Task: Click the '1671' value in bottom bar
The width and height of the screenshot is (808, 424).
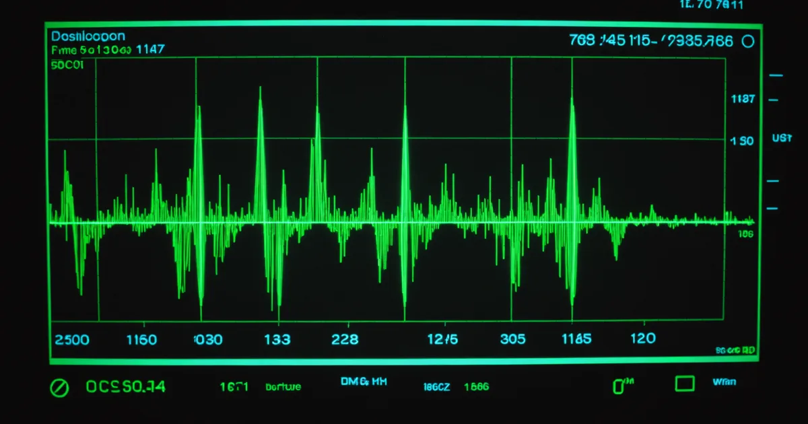Action: click(234, 387)
